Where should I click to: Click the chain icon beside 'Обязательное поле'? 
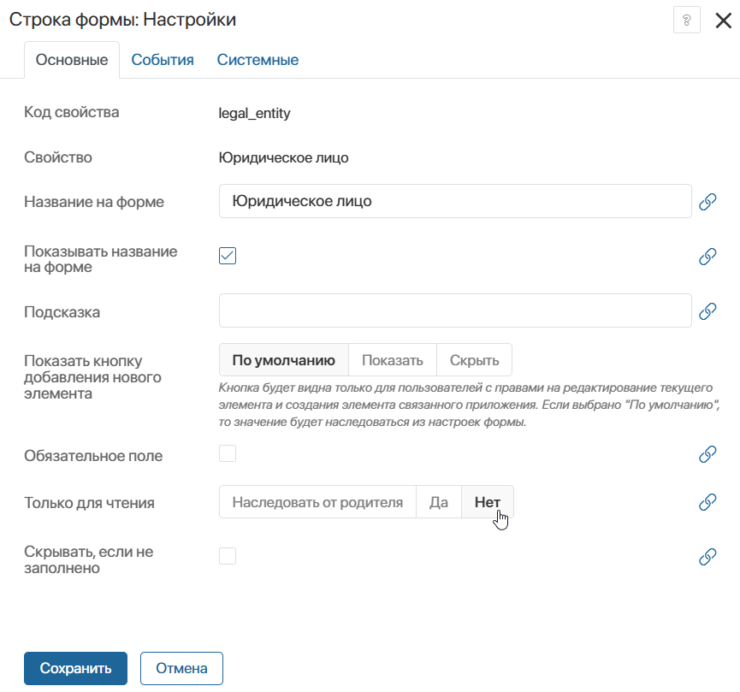(x=707, y=455)
